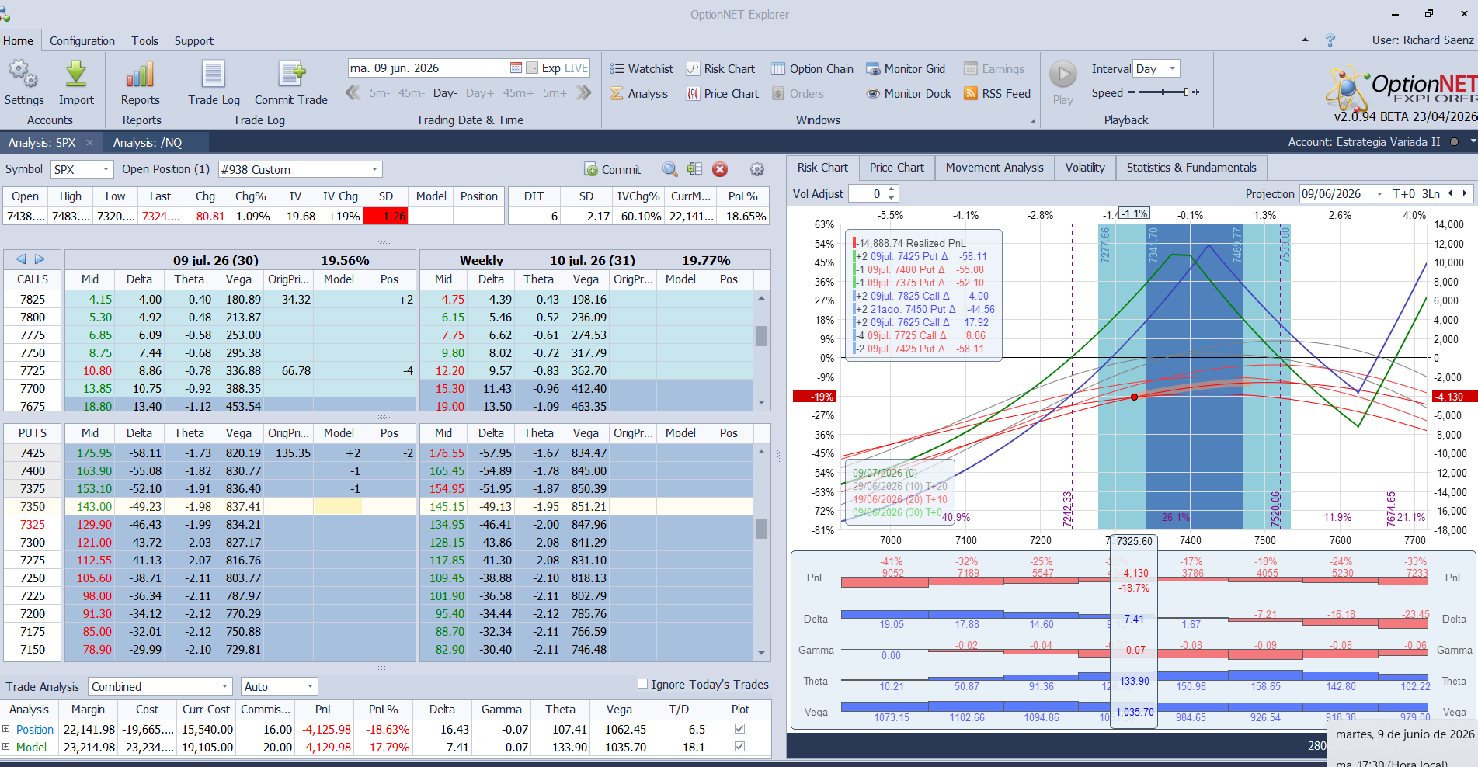Open the Risk Chart window from ribbon
Screen dimensions: 1478x767
(720, 68)
